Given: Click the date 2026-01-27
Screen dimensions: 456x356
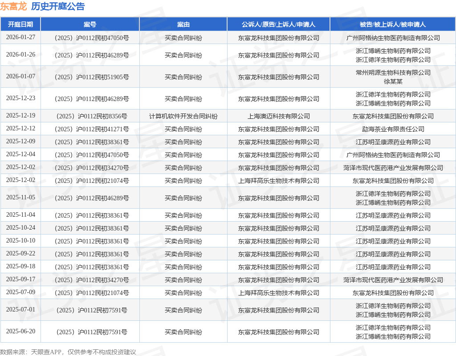Looking at the screenshot, I should (x=20, y=37).
